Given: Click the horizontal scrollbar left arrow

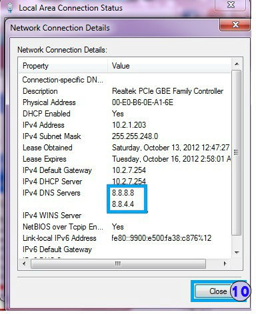Looking at the screenshot, I should 24,263.
